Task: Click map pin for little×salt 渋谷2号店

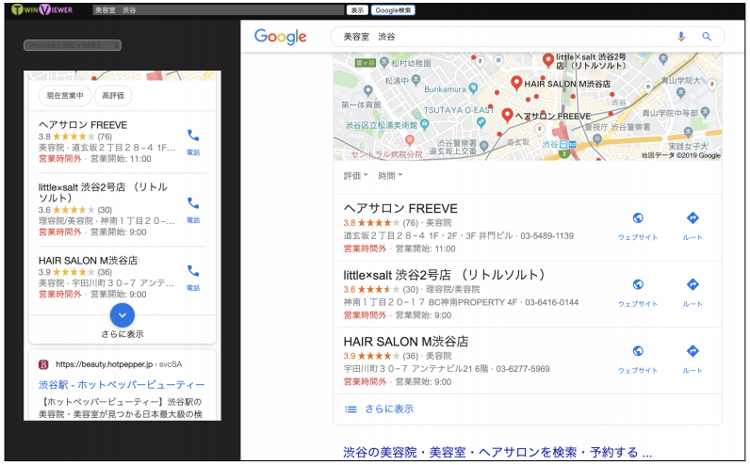Action: [x=548, y=60]
